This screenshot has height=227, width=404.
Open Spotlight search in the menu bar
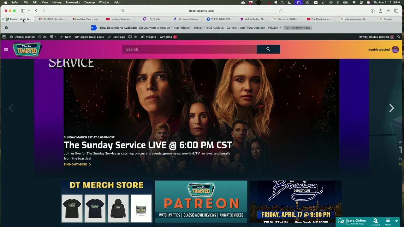point(282,3)
